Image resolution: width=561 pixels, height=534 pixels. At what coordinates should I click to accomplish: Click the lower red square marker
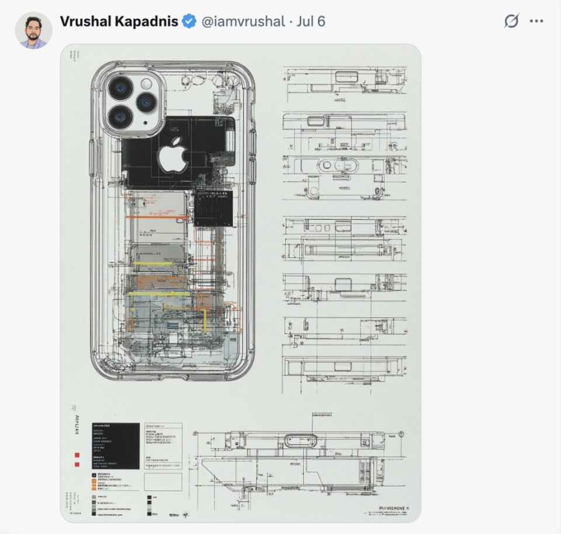pos(77,464)
